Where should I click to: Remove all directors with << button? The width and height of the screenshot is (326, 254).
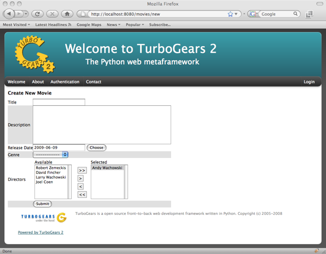[82, 195]
